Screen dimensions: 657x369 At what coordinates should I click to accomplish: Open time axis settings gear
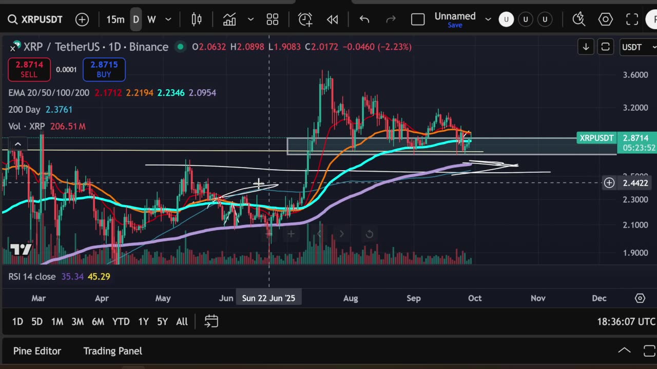[x=640, y=298]
